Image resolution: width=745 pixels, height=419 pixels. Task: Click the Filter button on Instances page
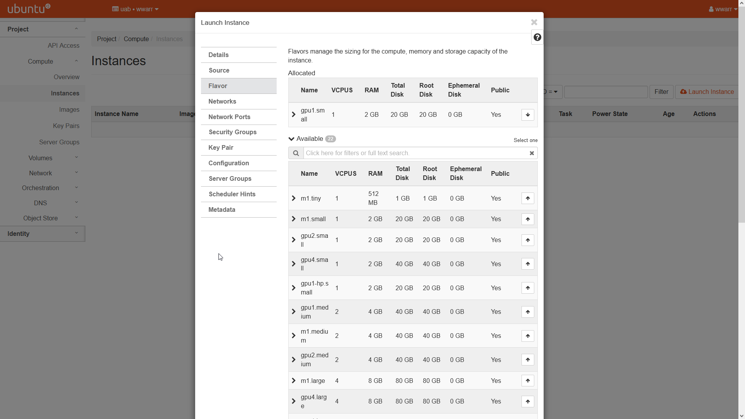pos(661,92)
